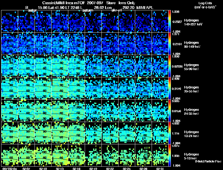Open the 5-13 keV image at 02:13
The image size is (223, 170).
click(60, 155)
